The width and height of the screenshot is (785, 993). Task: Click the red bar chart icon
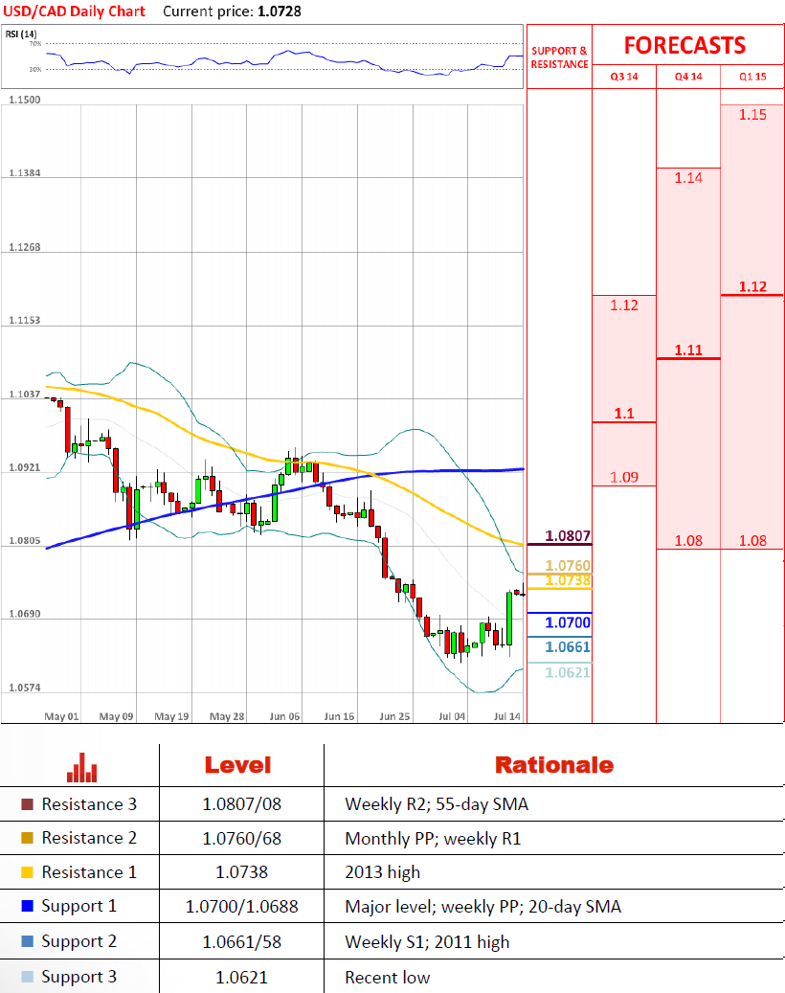click(x=81, y=768)
